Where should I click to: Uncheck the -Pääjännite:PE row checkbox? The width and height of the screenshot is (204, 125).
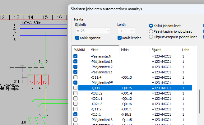[x=75, y=83]
